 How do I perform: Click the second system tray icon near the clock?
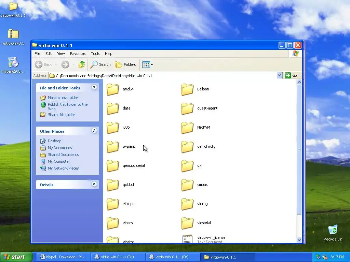(x=325, y=257)
